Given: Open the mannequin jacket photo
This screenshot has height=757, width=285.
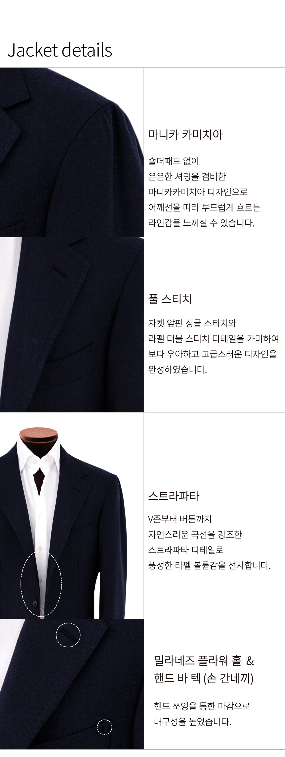Looking at the screenshot, I should [x=72, y=516].
